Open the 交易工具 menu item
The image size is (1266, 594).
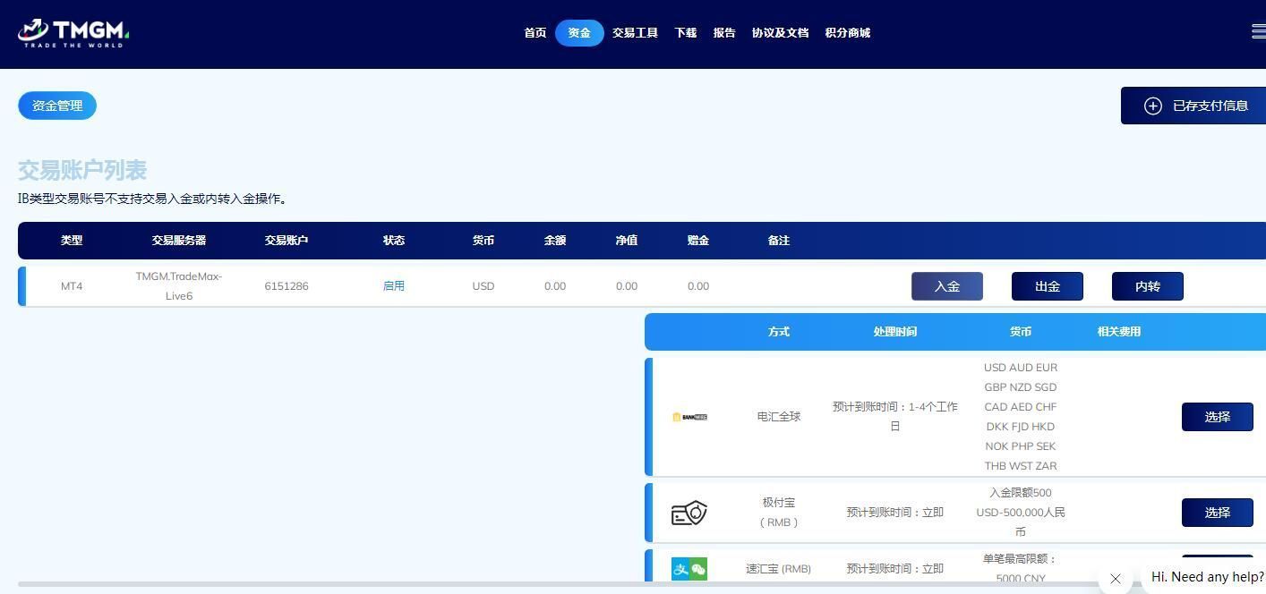coord(635,32)
